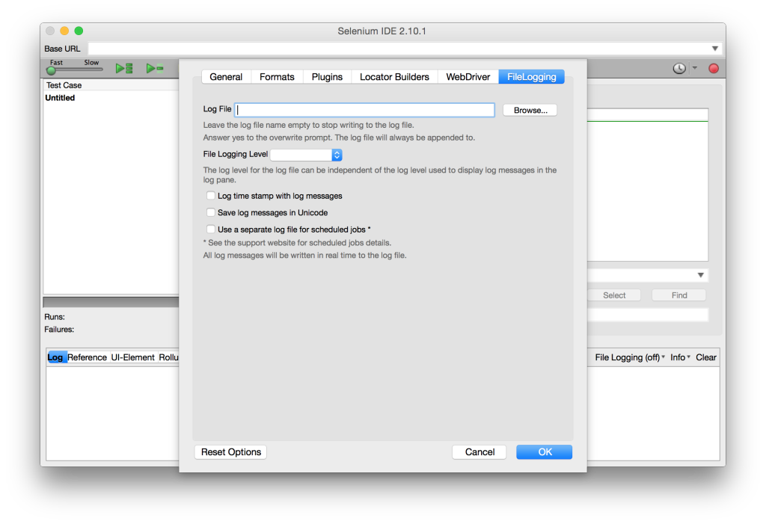
Task: Open WebDriver tab
Action: pos(468,77)
